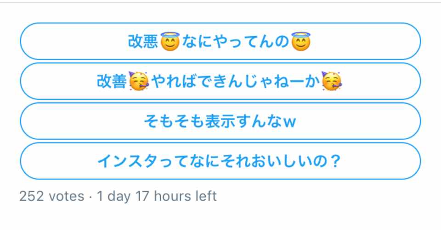Screen dimensions: 441x230
Task: Click the question mark in fourth choice
Action: coord(335,161)
